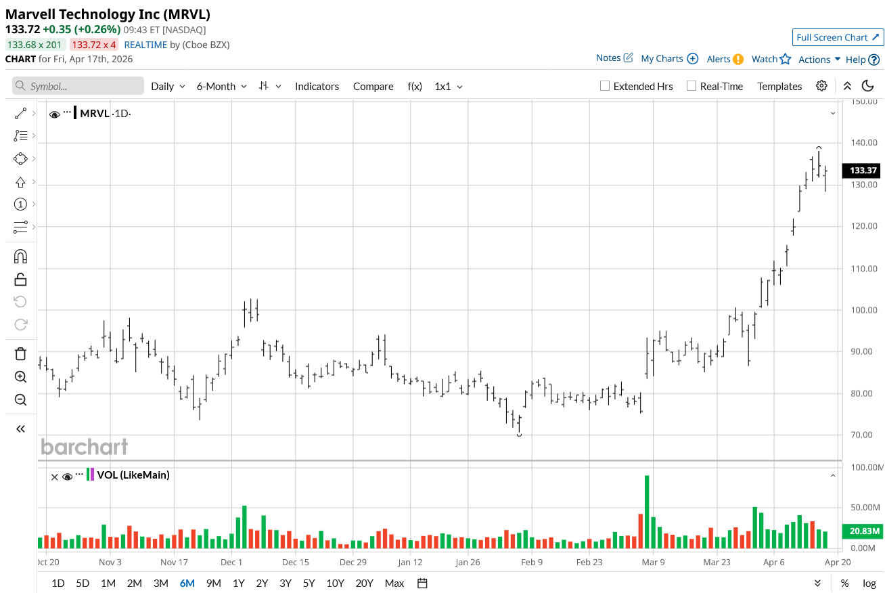This screenshot has width=885, height=593.
Task: Click the Compare button
Action: [373, 86]
